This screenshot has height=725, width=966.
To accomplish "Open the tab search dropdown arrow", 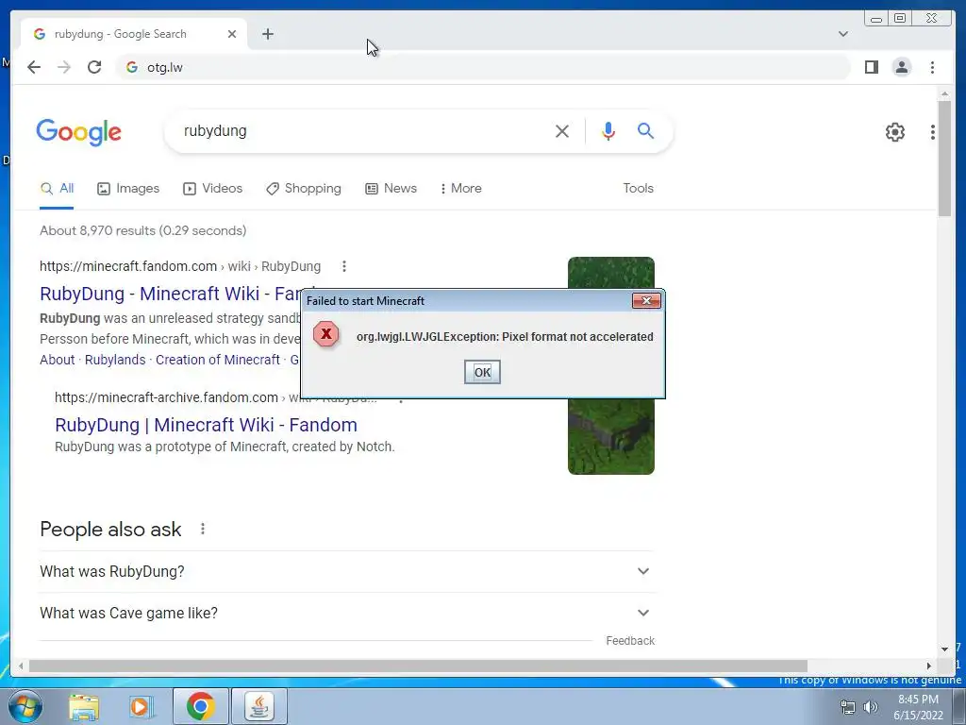I will [x=842, y=34].
